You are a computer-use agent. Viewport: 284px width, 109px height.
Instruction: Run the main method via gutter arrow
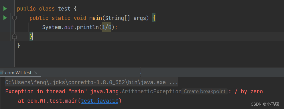(x=5, y=18)
